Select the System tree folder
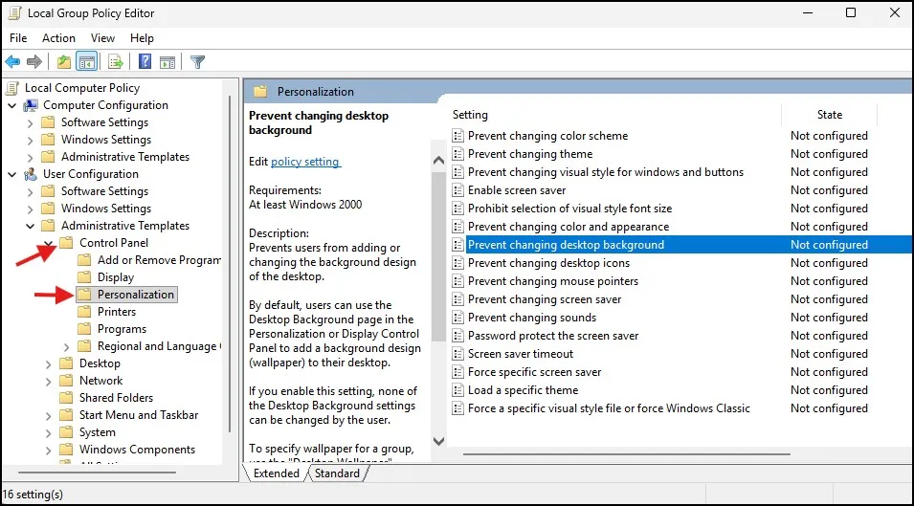Image resolution: width=914 pixels, height=506 pixels. click(x=98, y=432)
